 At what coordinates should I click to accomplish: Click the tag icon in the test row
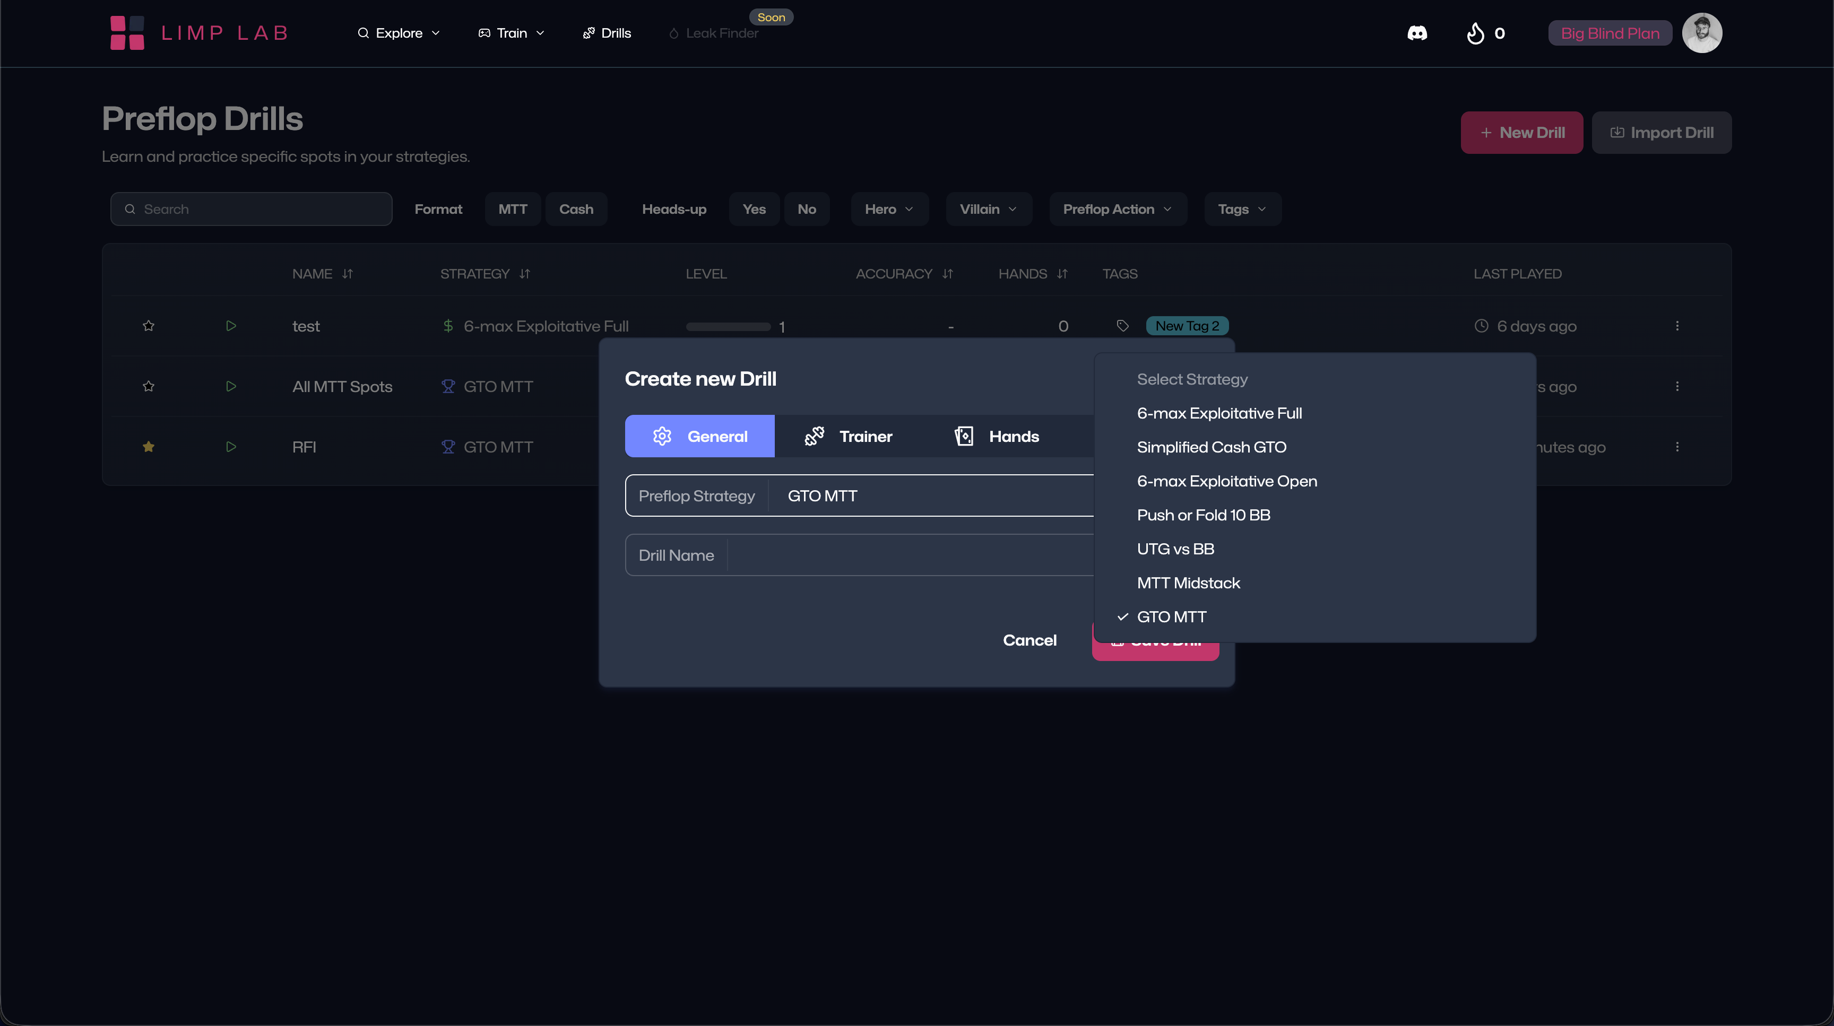(1123, 326)
